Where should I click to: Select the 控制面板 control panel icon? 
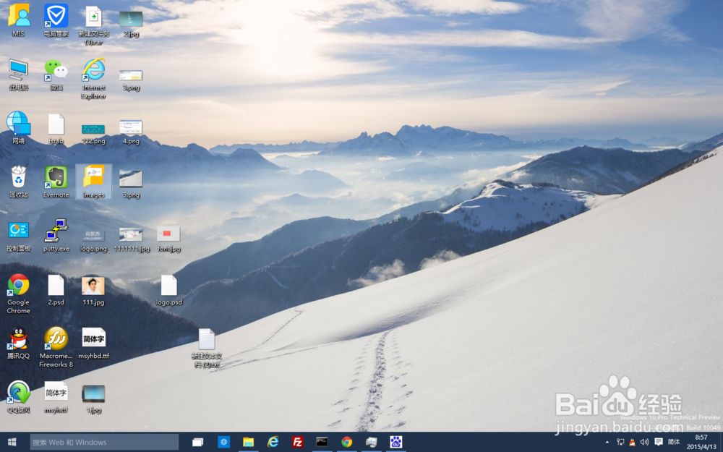(x=19, y=236)
